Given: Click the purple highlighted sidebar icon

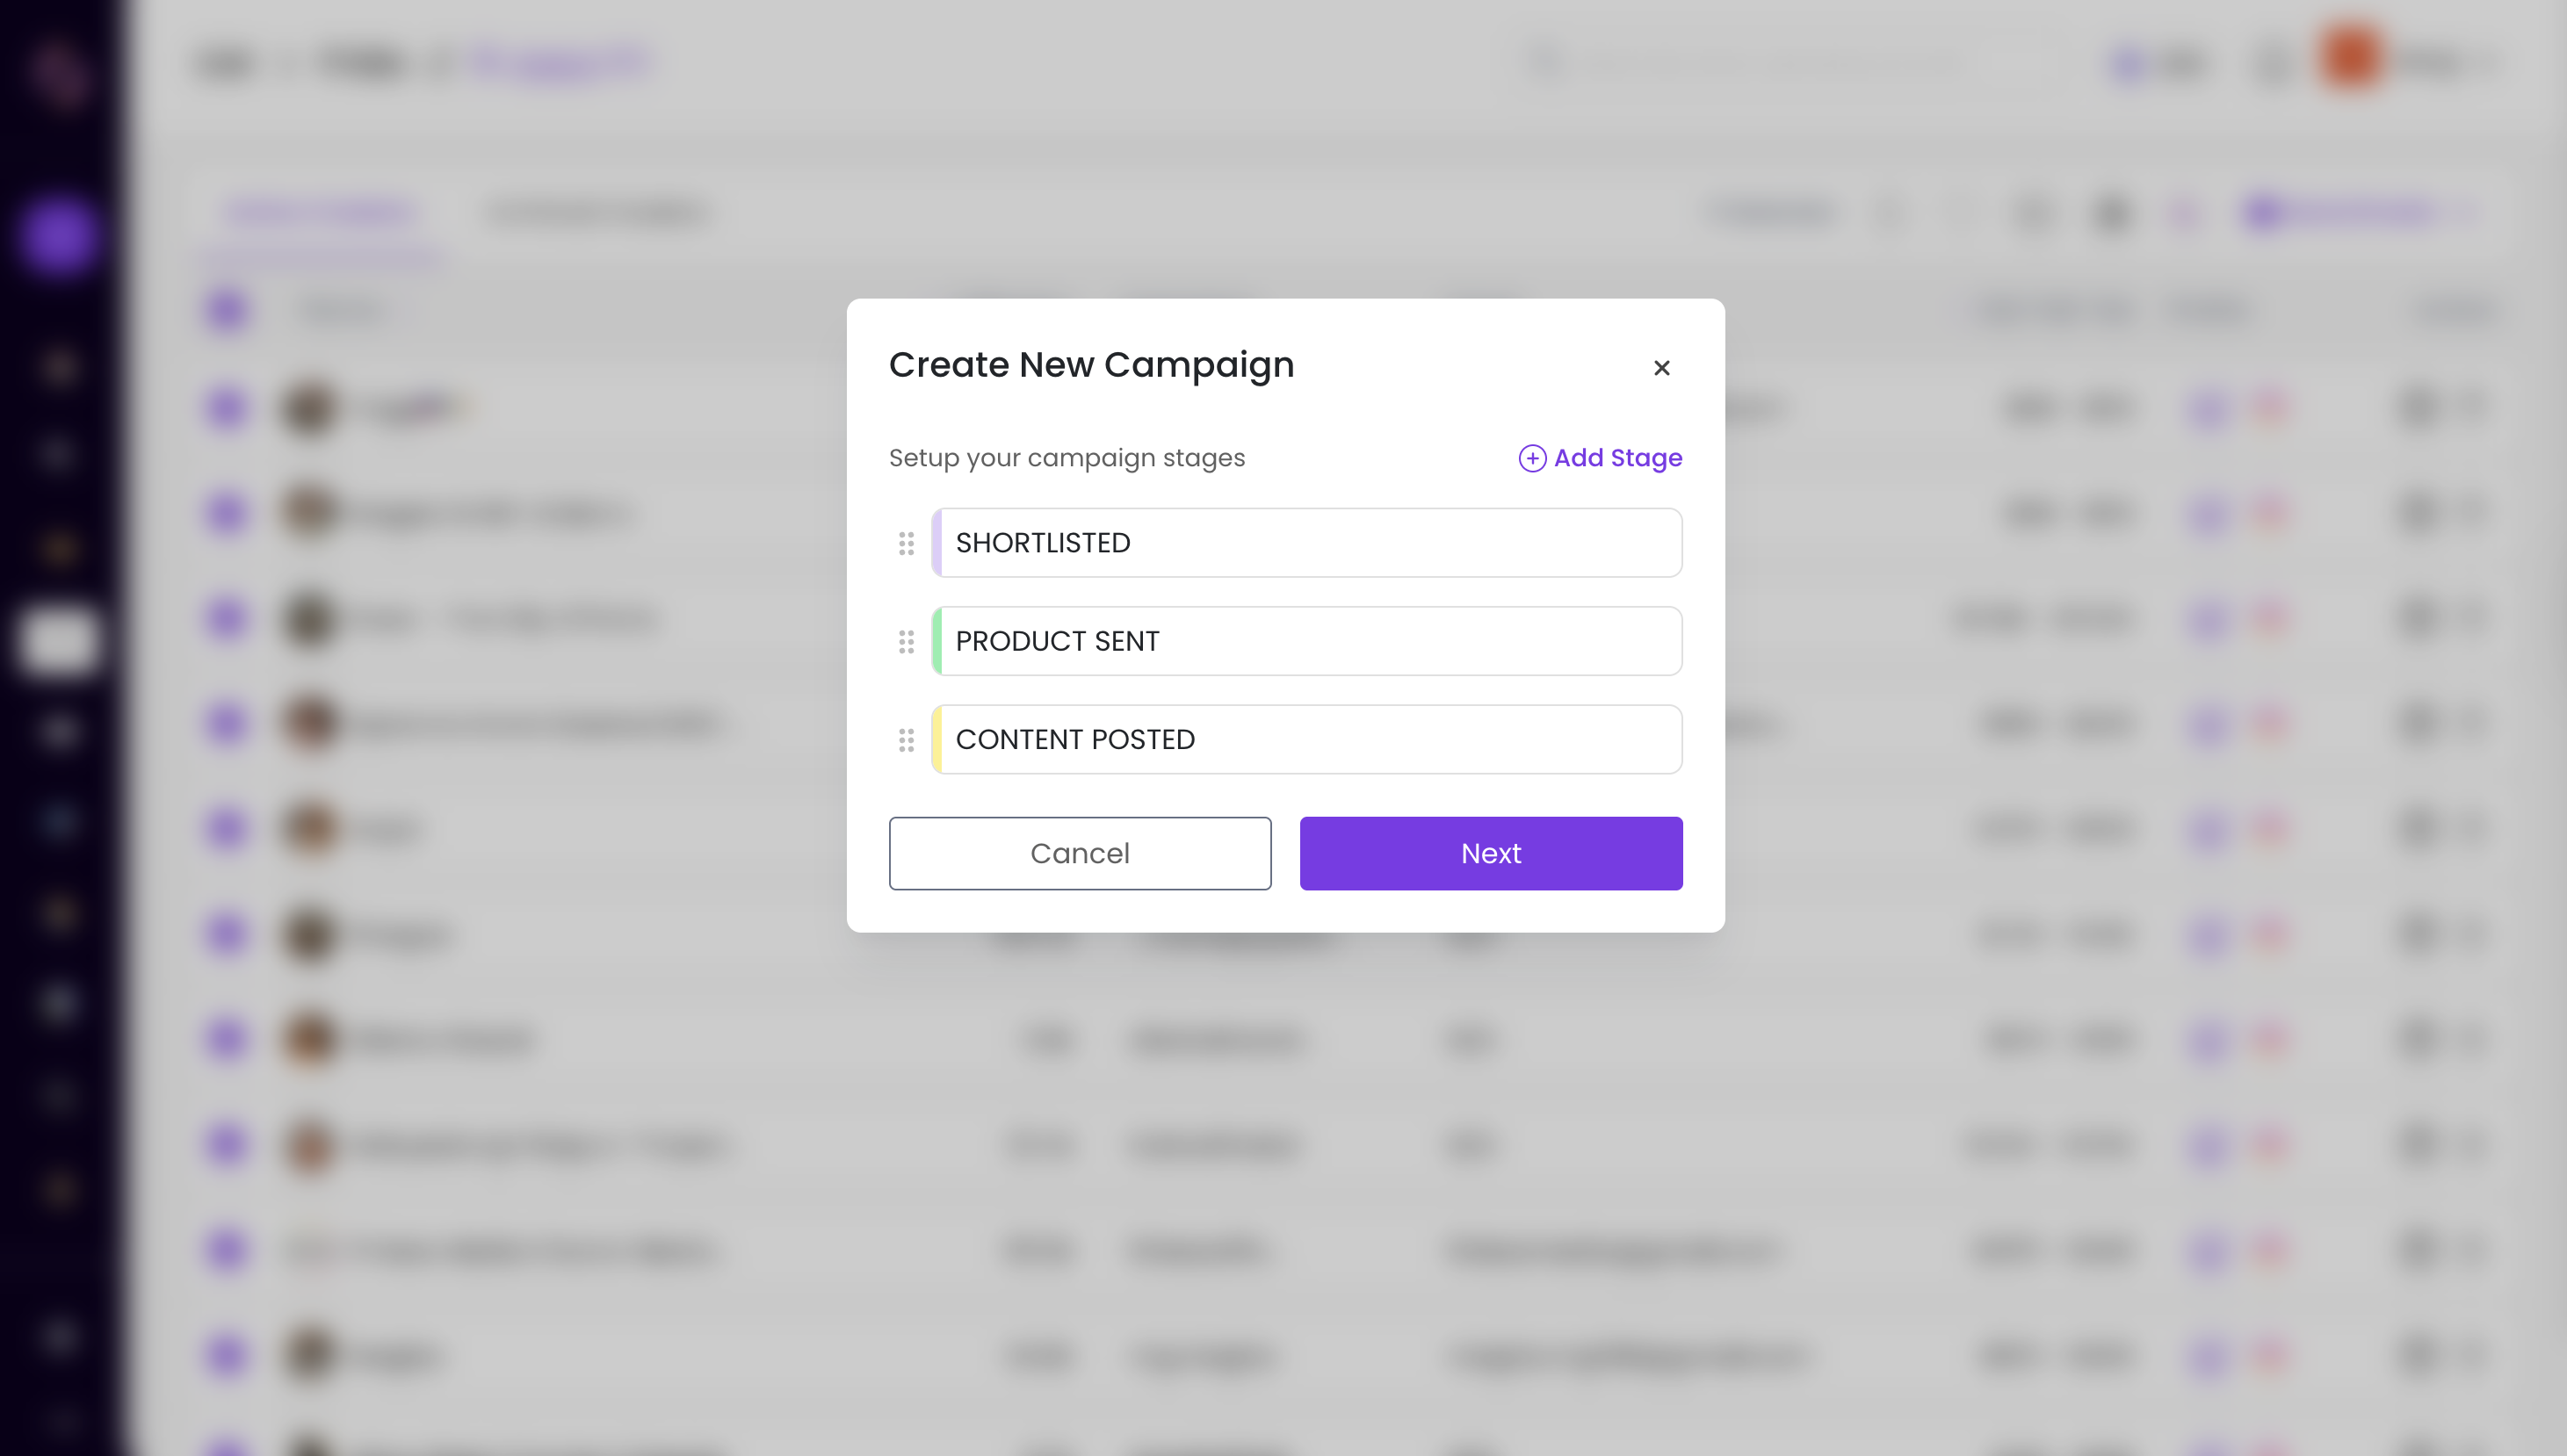Looking at the screenshot, I should (x=58, y=235).
